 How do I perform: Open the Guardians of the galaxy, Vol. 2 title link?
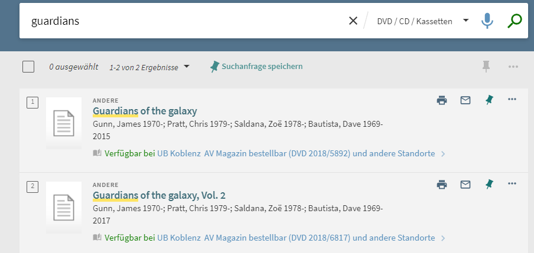[159, 195]
